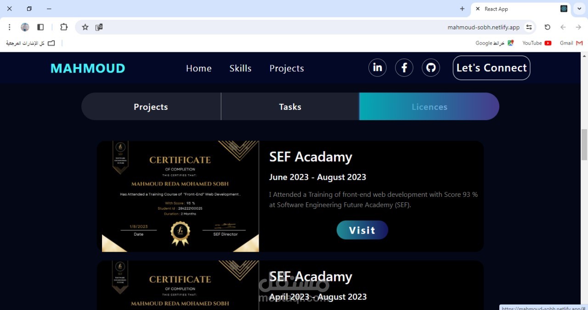588x310 pixels.
Task: Click the June 2023 - August 2023 date
Action: (x=317, y=177)
